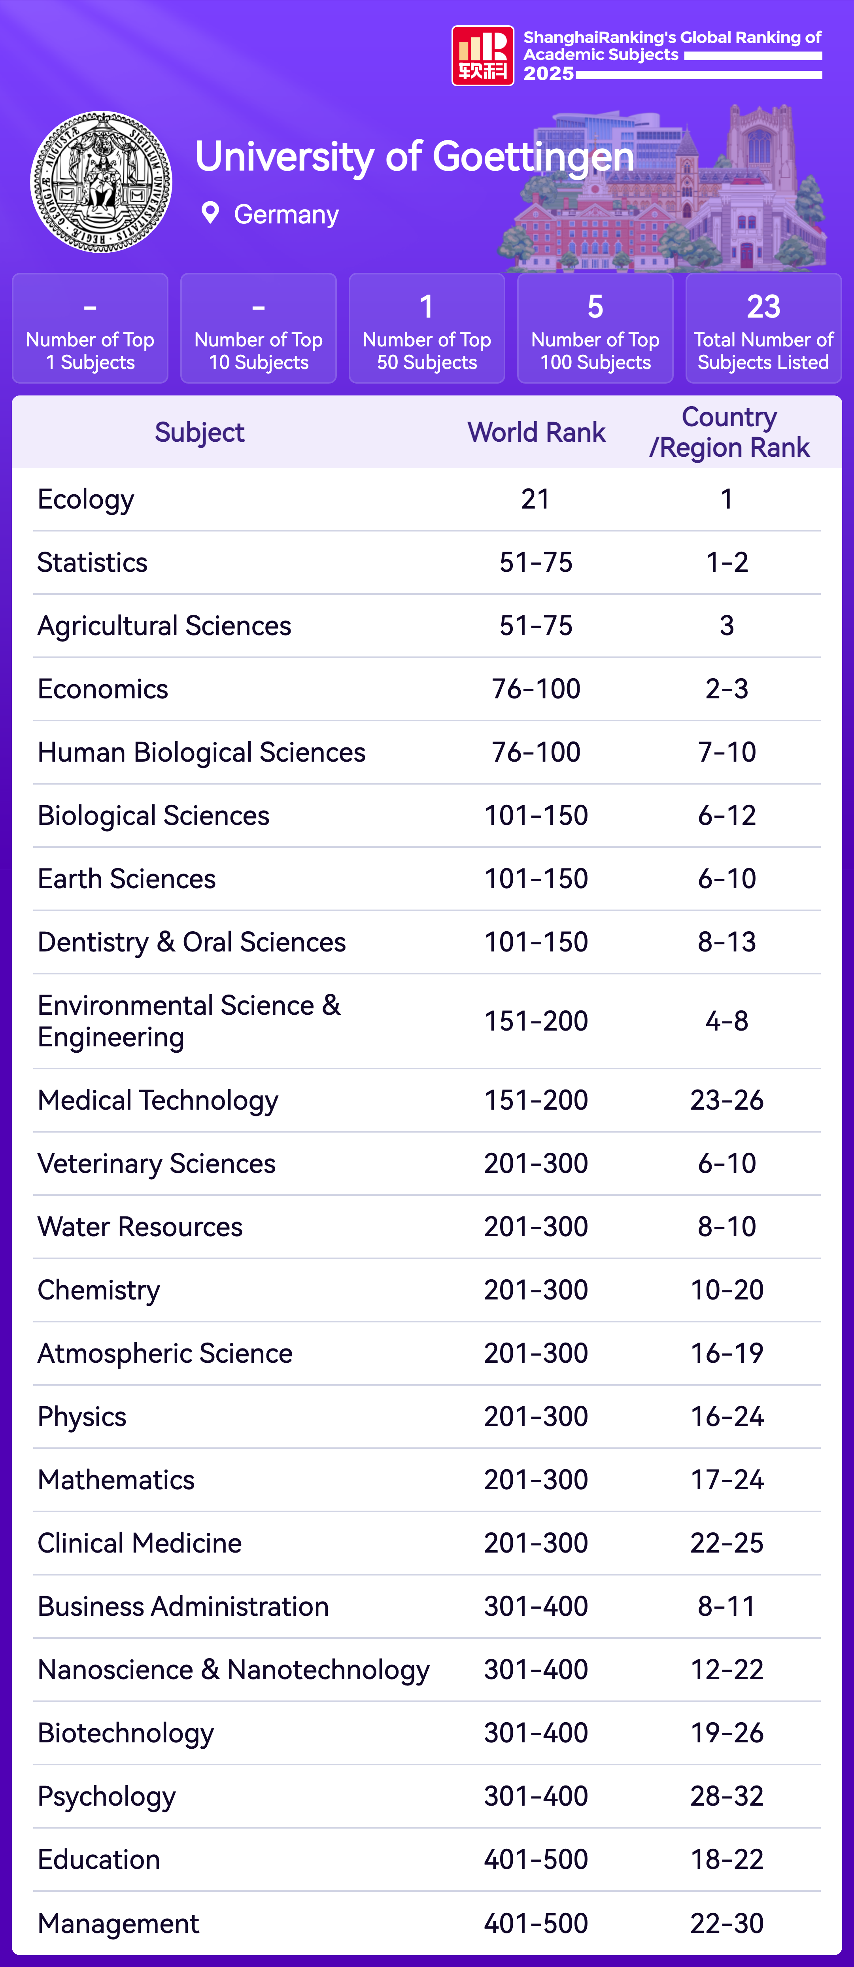The width and height of the screenshot is (854, 1967).
Task: Click the Number of Top 10 Subjects card
Action: point(259,328)
